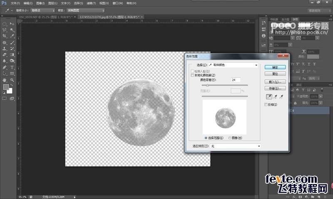Open the workspace switcher dropdown at top right

click(320, 11)
